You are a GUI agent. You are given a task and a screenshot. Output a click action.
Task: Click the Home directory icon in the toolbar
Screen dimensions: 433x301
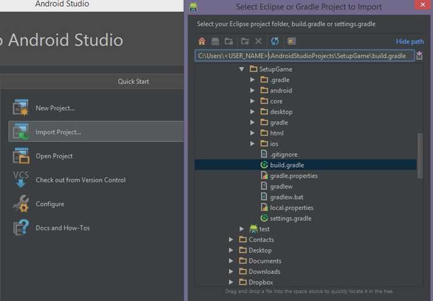pyautogui.click(x=202, y=42)
